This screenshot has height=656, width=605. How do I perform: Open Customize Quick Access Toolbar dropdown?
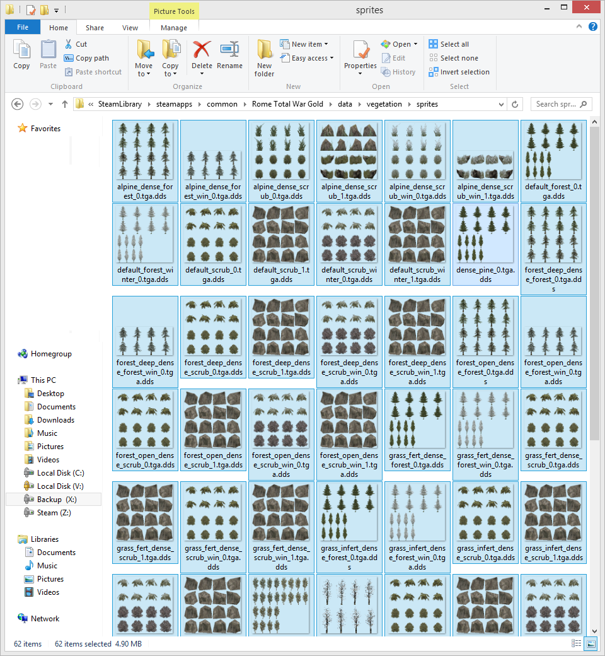click(57, 9)
